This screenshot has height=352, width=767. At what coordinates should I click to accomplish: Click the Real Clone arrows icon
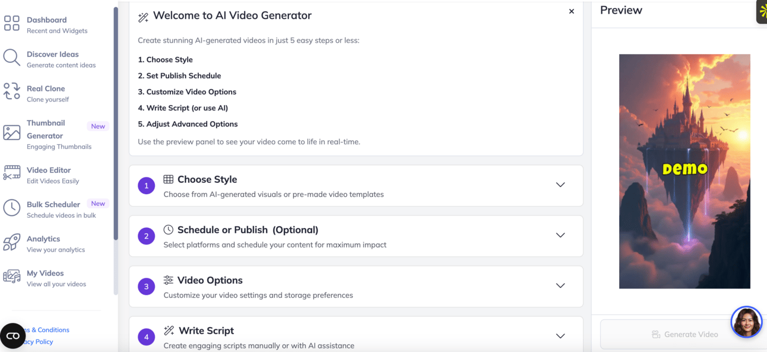pos(12,91)
